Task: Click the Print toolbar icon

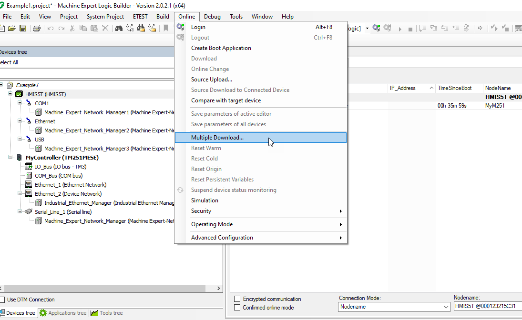Action: (x=37, y=28)
